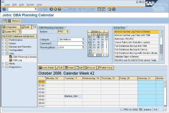Open the System PRD selector button

click(x=11, y=32)
